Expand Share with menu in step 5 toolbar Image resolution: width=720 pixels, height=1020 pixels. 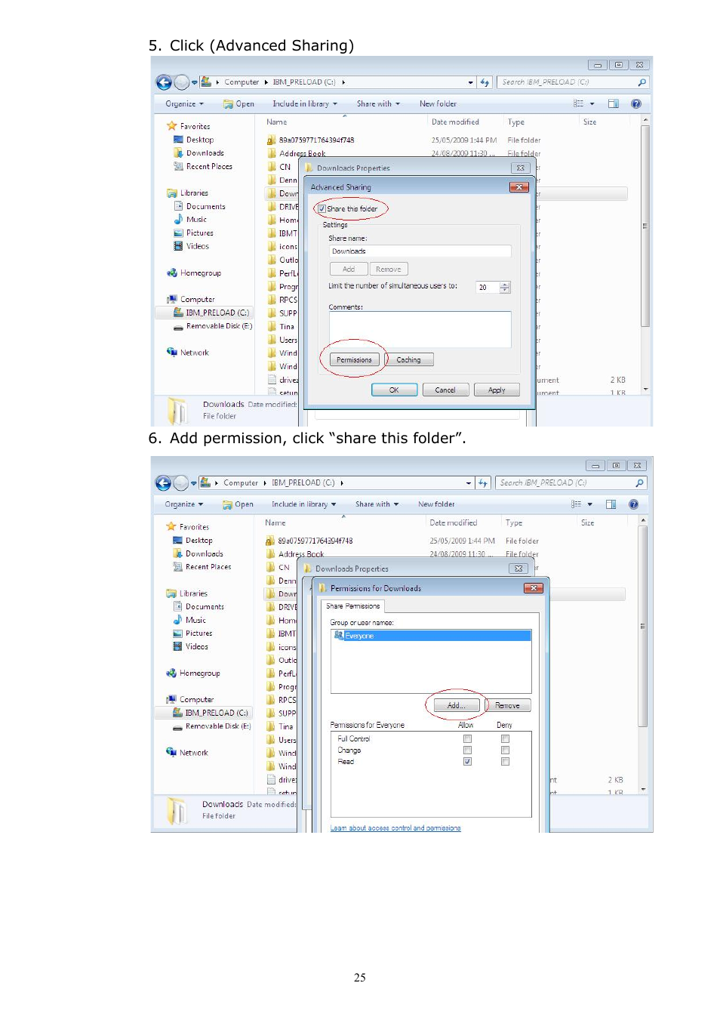pyautogui.click(x=378, y=104)
